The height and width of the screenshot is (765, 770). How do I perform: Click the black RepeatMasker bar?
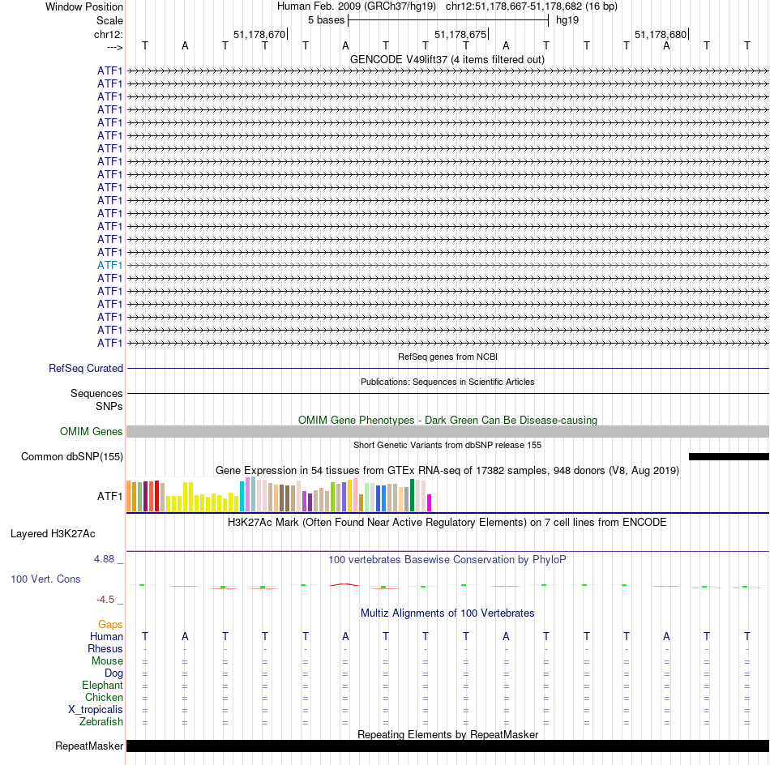tap(447, 746)
